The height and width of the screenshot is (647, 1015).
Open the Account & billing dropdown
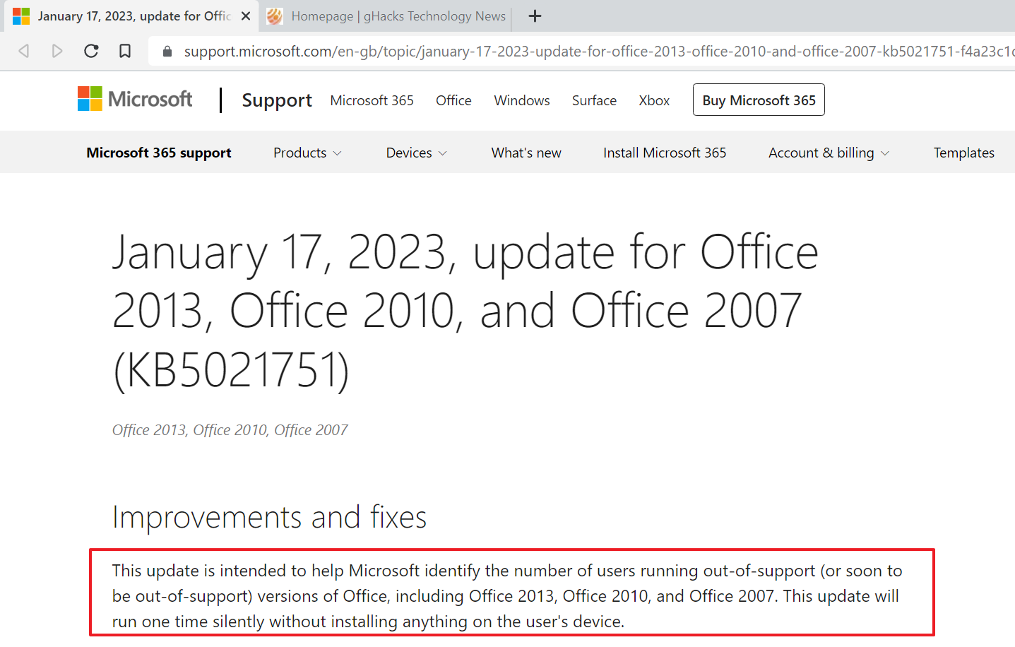pos(829,153)
